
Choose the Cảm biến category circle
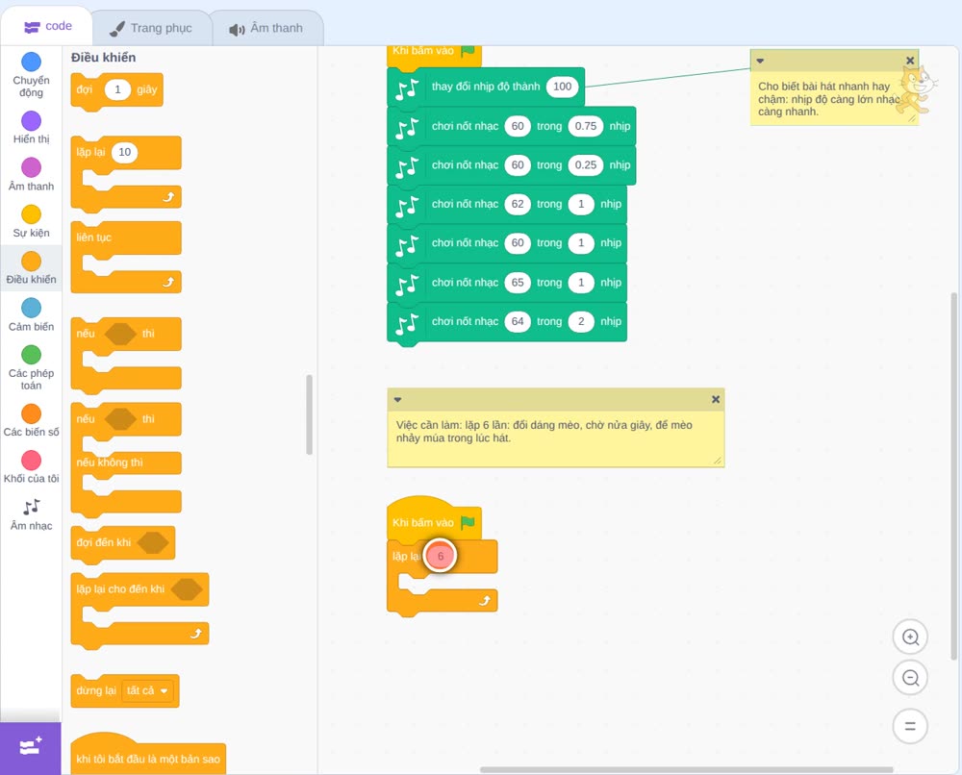[x=32, y=308]
